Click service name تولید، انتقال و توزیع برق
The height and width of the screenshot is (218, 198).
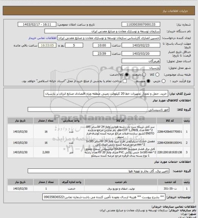click(121, 188)
